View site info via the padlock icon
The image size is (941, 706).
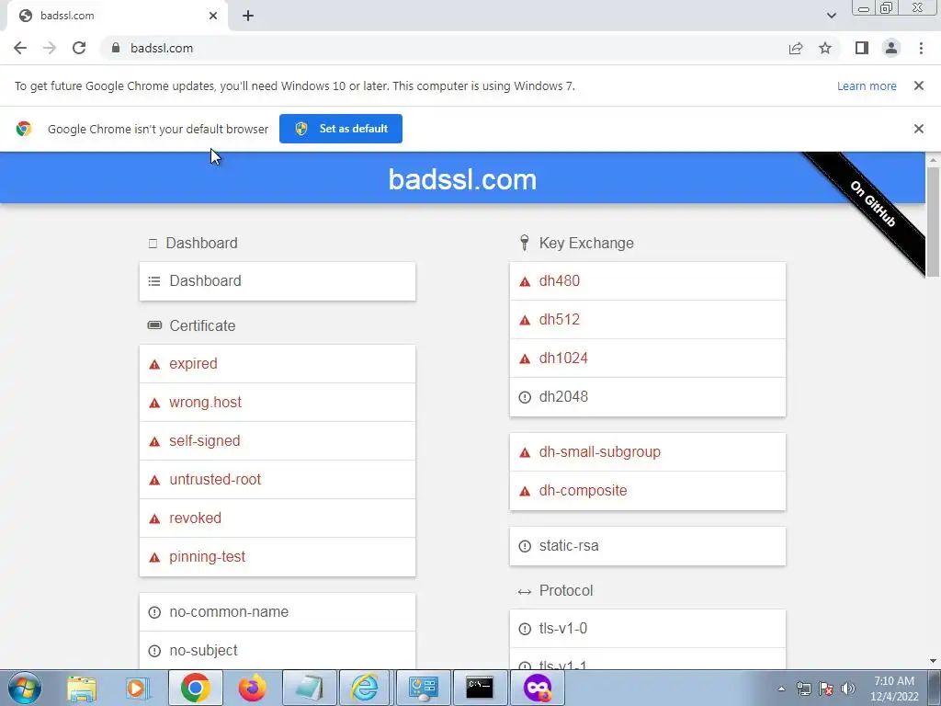pyautogui.click(x=116, y=48)
